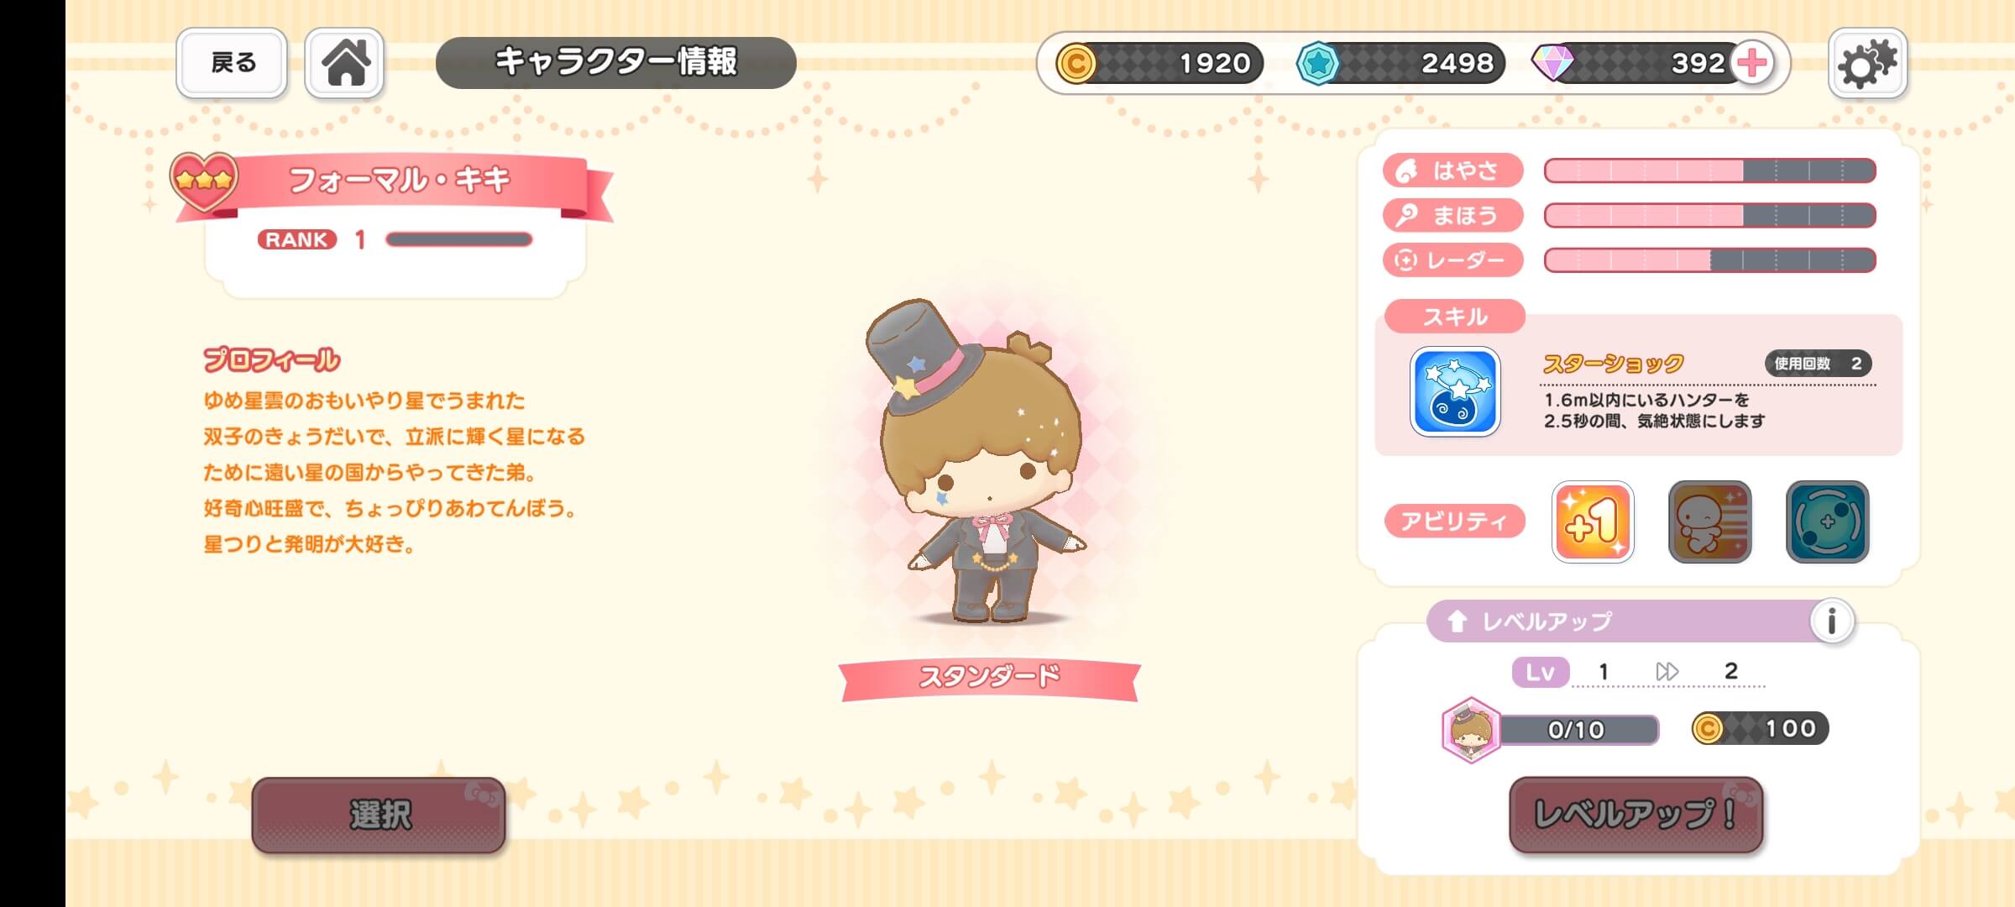2015x907 pixels.
Task: Open settings with the gear icon
Action: pos(1867,63)
